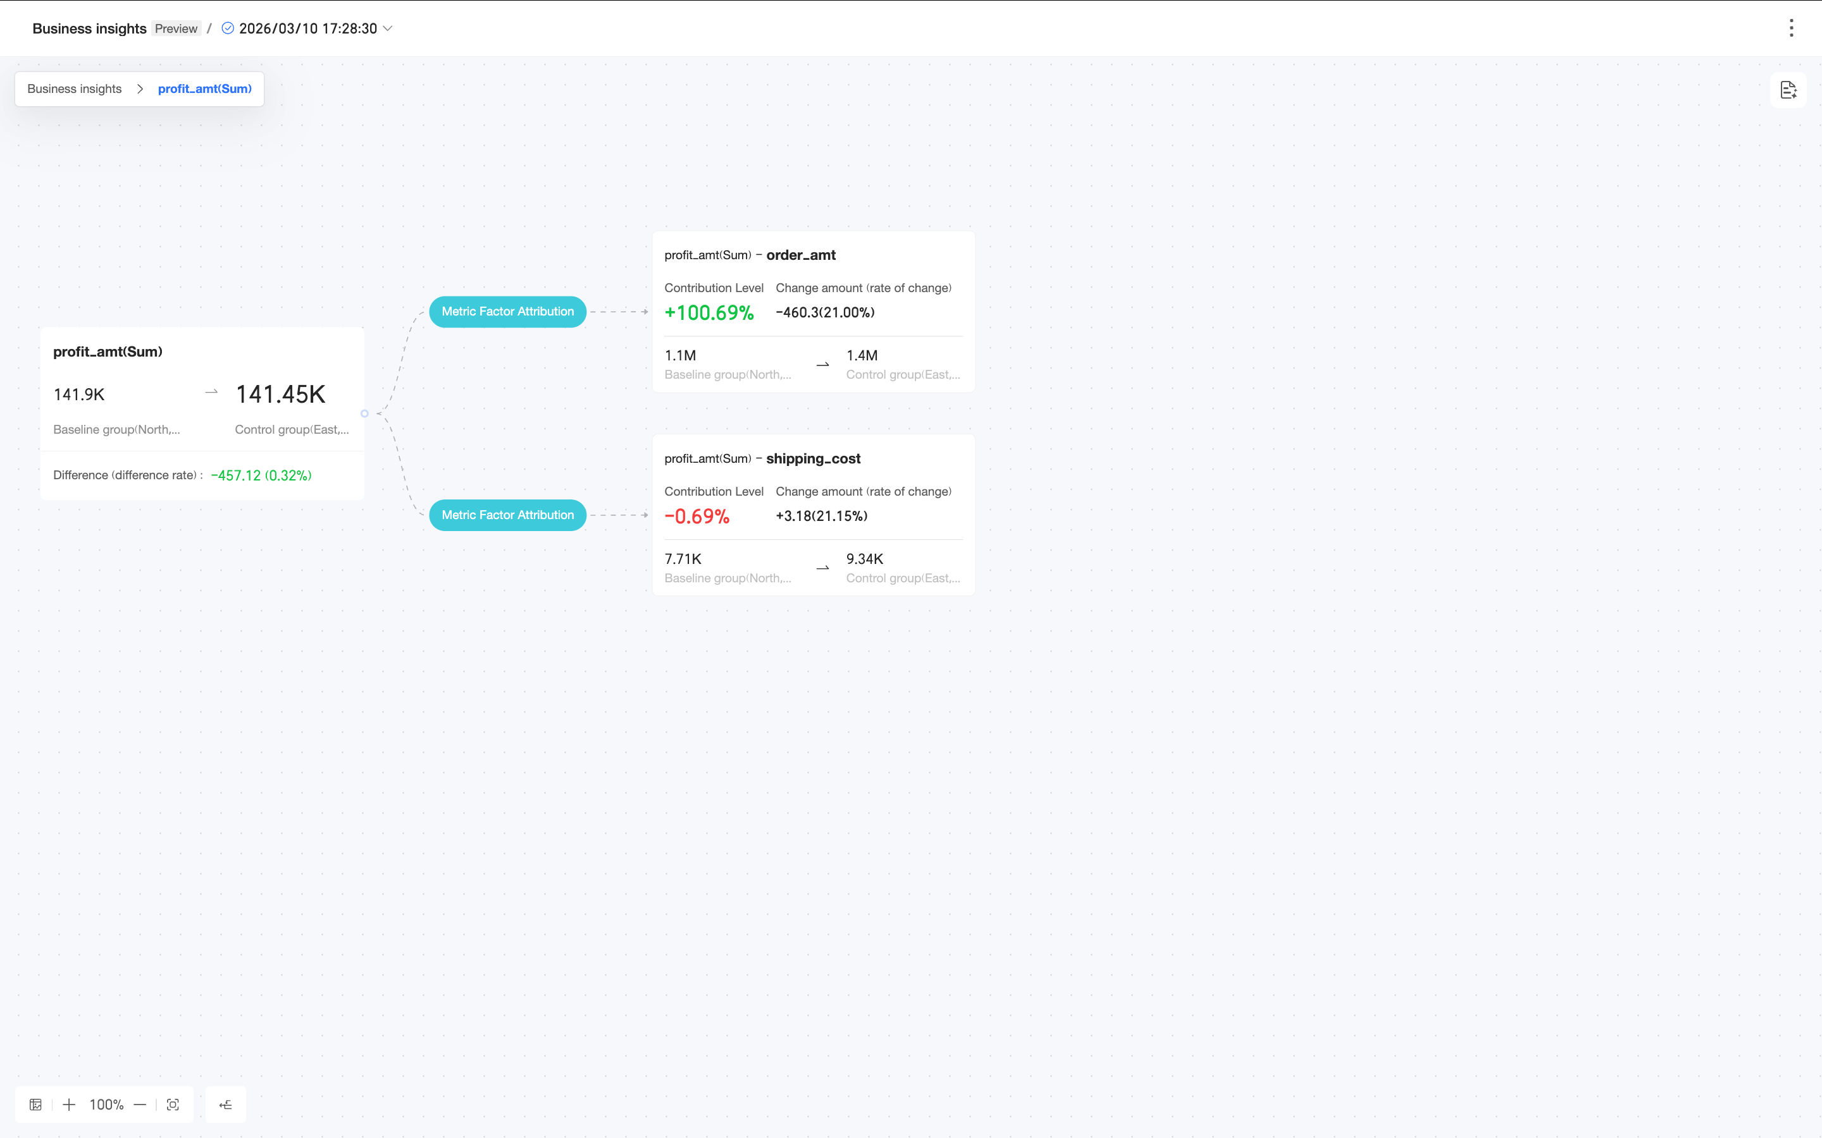Click the -457.12 (0.32%) difference value
This screenshot has width=1822, height=1138.
pyautogui.click(x=261, y=475)
